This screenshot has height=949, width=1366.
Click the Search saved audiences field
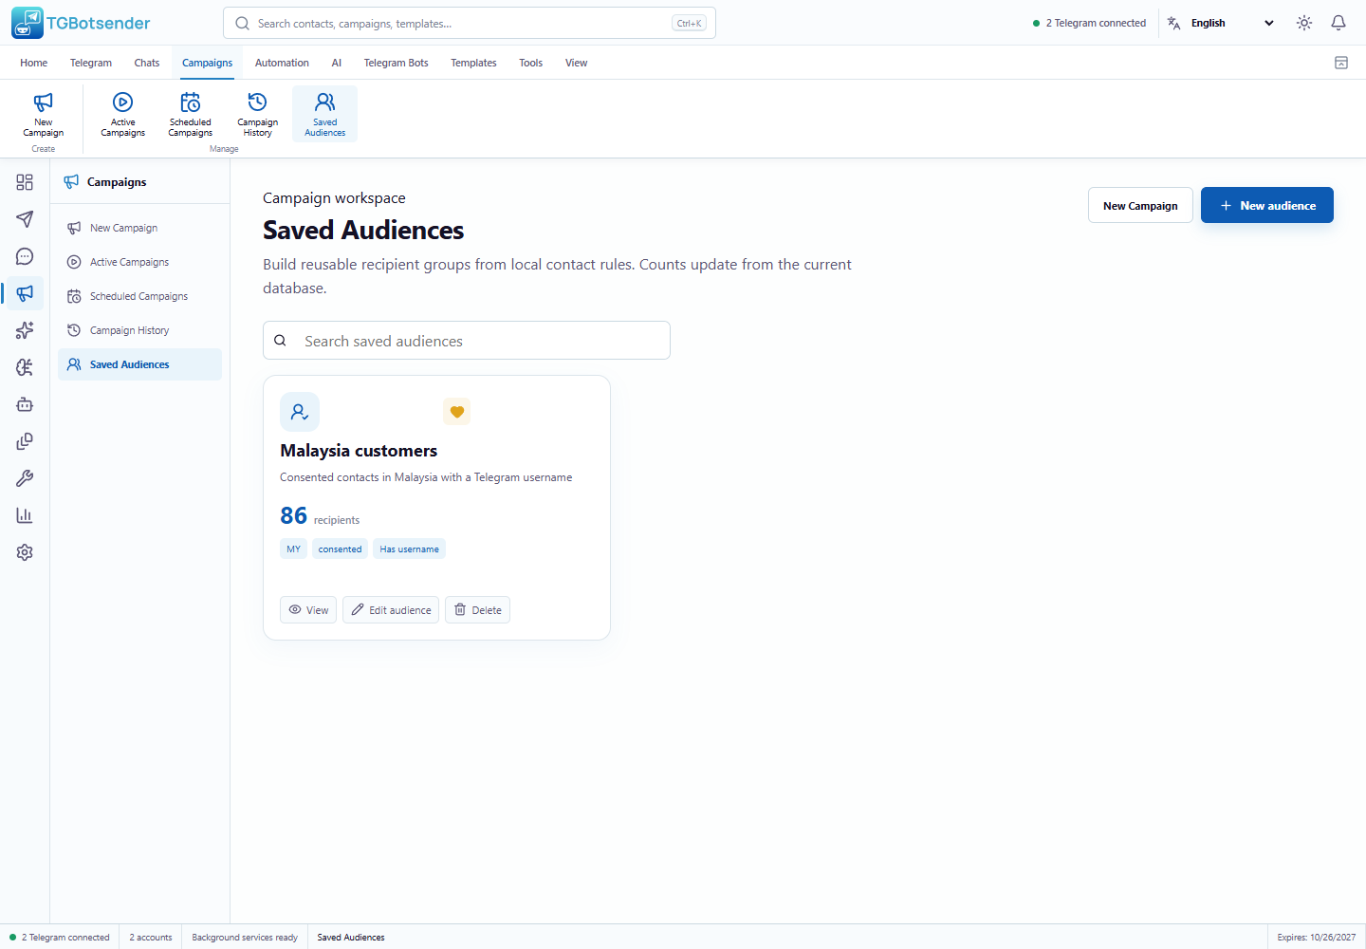tap(467, 341)
